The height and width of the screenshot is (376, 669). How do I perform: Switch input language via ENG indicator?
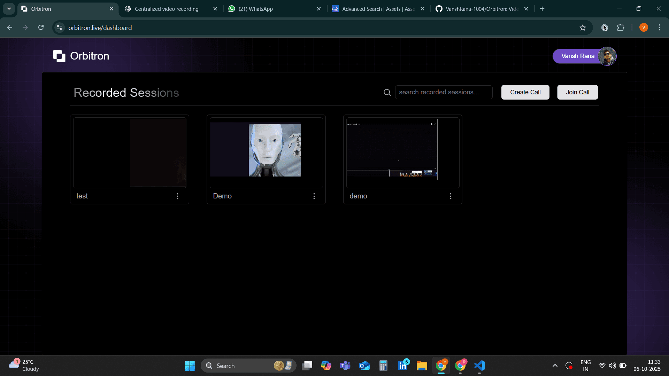(585, 366)
